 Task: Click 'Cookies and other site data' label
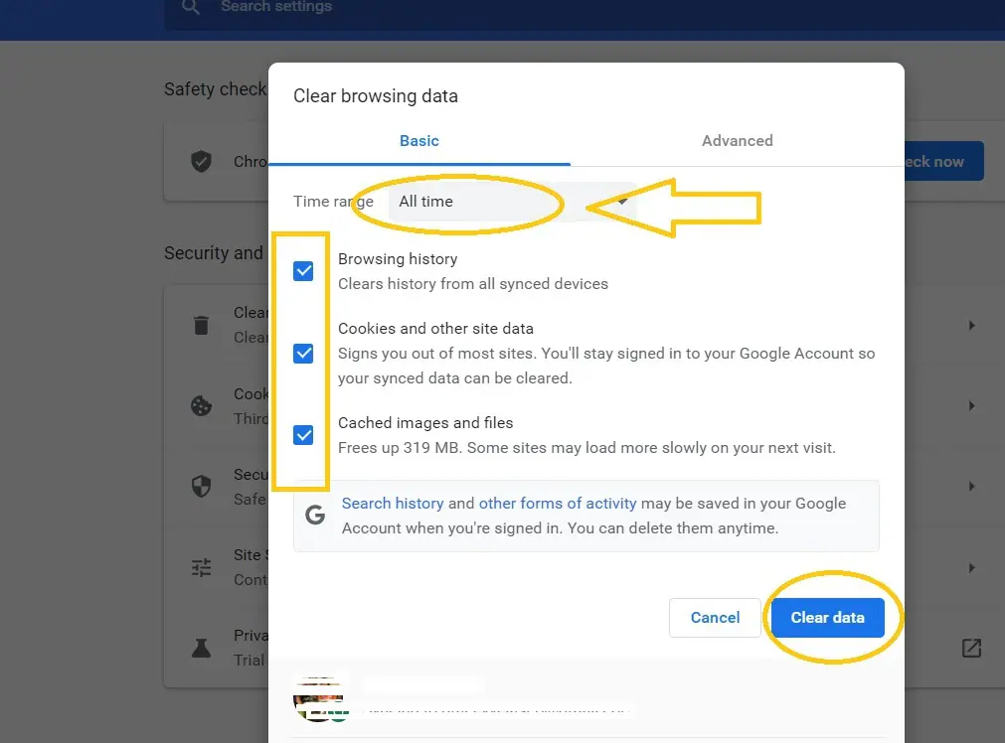435,329
